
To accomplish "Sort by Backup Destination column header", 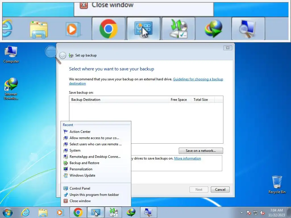I will (x=119, y=100).
